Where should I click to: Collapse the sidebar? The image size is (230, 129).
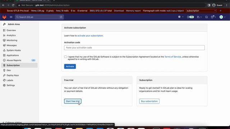tap(12, 123)
